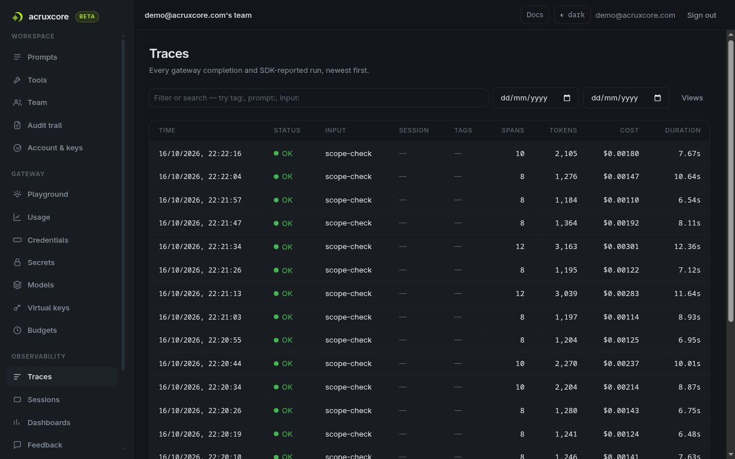Click the 6.75s duration cell
Image resolution: width=735 pixels, height=459 pixels.
(690, 411)
